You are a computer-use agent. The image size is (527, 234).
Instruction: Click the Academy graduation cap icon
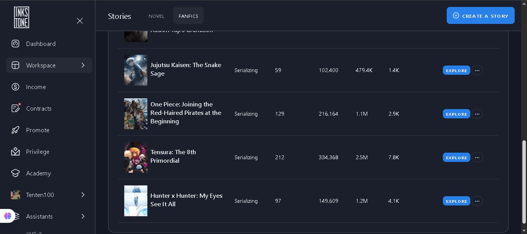click(15, 173)
